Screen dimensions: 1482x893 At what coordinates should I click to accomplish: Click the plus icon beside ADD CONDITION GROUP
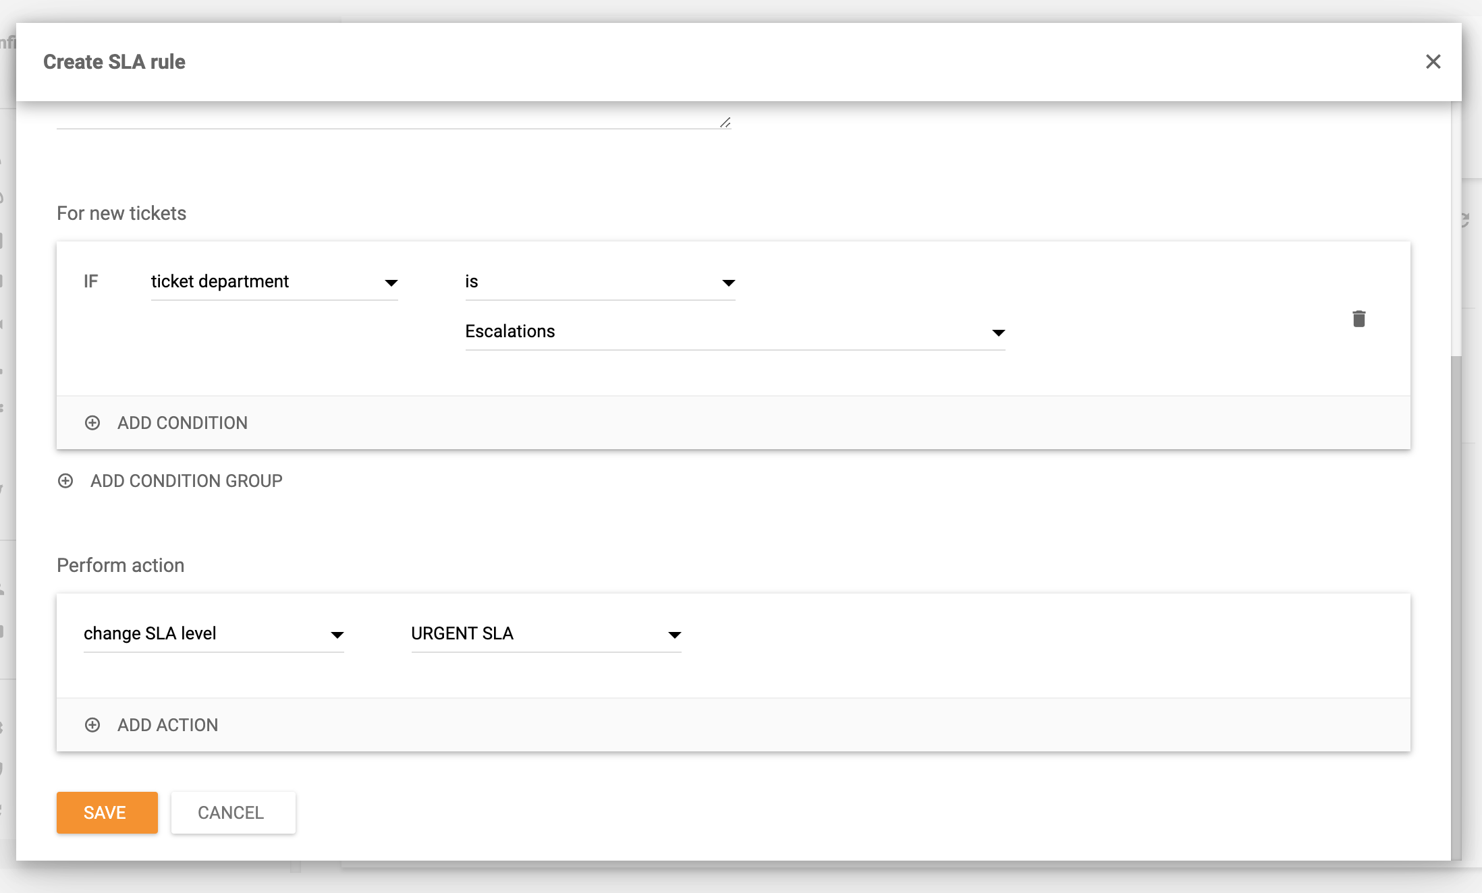coord(65,481)
